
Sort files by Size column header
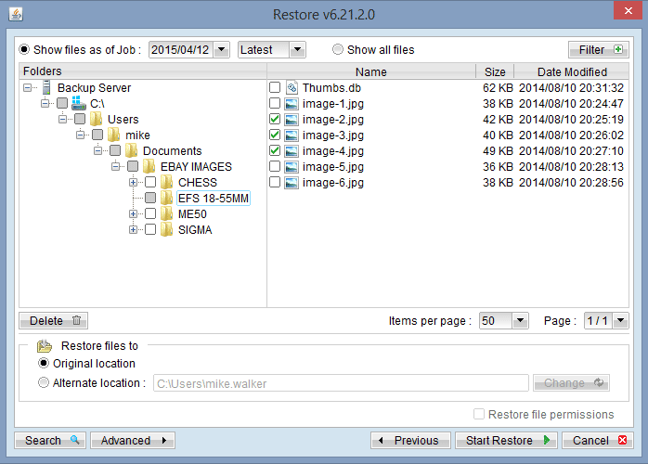[x=494, y=71]
